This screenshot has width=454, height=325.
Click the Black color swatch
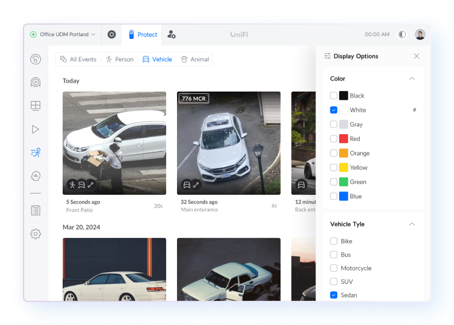coord(344,96)
